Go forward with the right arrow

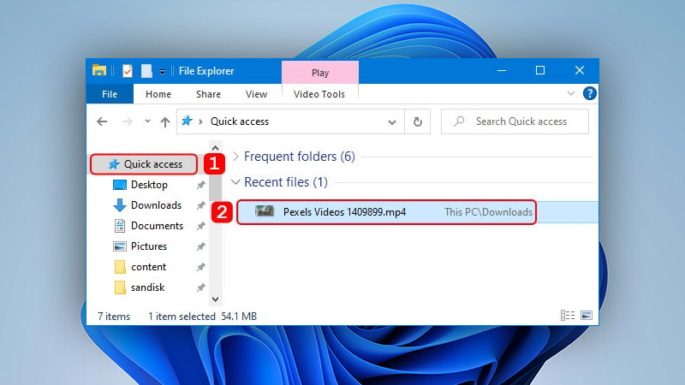pyautogui.click(x=127, y=121)
